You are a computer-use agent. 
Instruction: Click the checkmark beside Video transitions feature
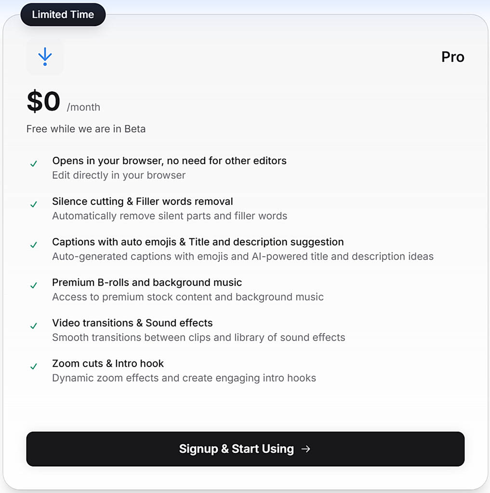click(x=33, y=326)
